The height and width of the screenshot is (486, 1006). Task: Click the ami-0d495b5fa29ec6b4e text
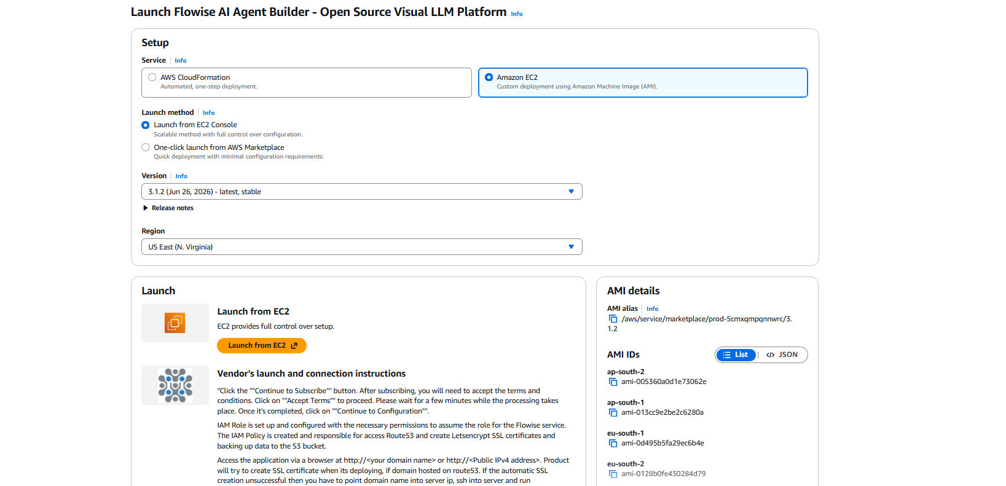[662, 443]
